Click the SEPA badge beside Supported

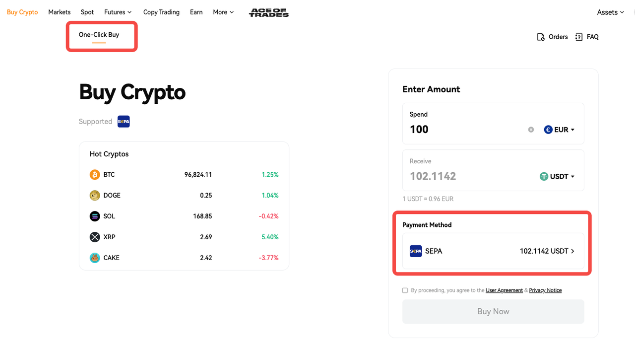(124, 122)
